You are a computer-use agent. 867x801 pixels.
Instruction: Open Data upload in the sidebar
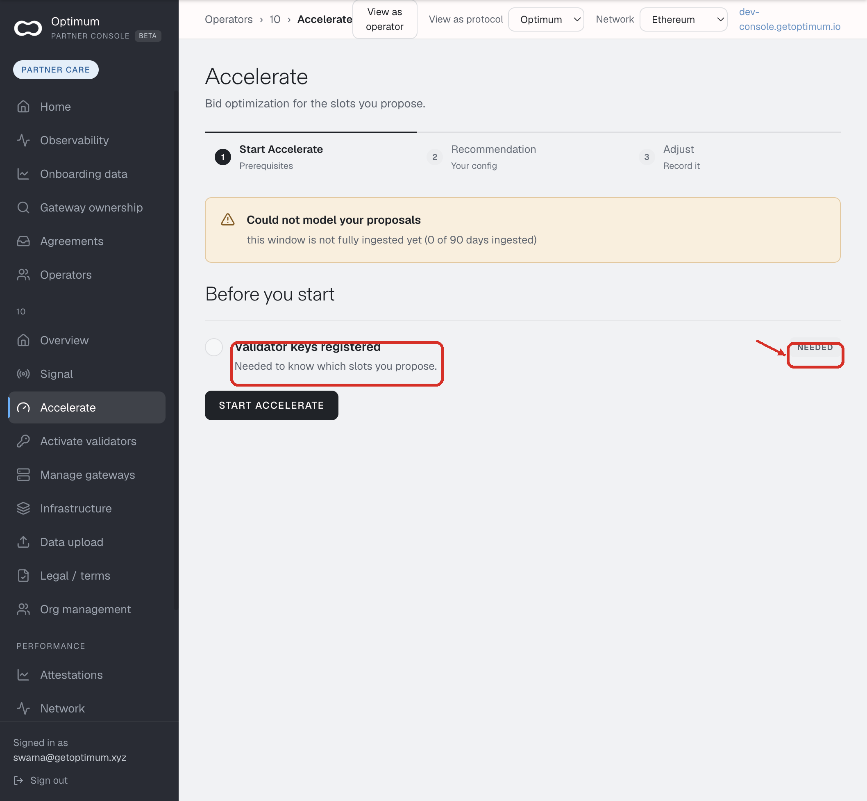point(86,542)
